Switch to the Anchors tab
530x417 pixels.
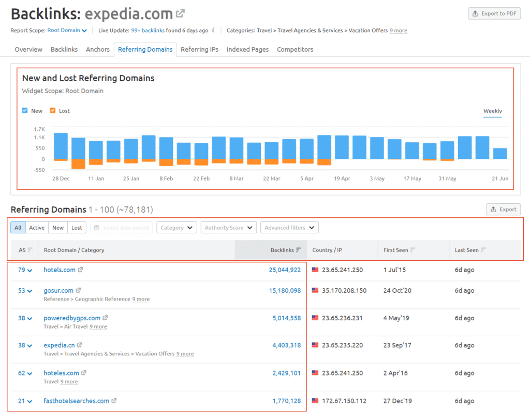(98, 49)
